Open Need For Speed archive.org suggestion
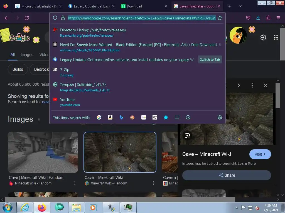 pos(137,47)
